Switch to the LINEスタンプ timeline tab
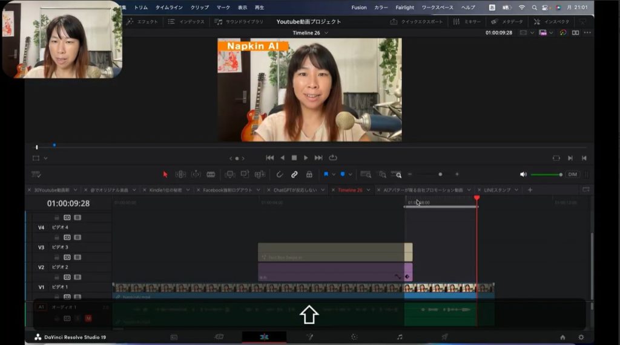The height and width of the screenshot is (345, 620). tap(497, 190)
